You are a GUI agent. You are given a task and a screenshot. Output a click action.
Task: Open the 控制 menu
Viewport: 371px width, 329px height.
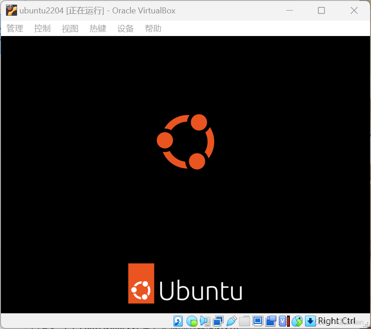[x=42, y=29]
